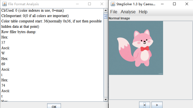
Task: Click the Ascii value 'i'
Action: click(2, 75)
